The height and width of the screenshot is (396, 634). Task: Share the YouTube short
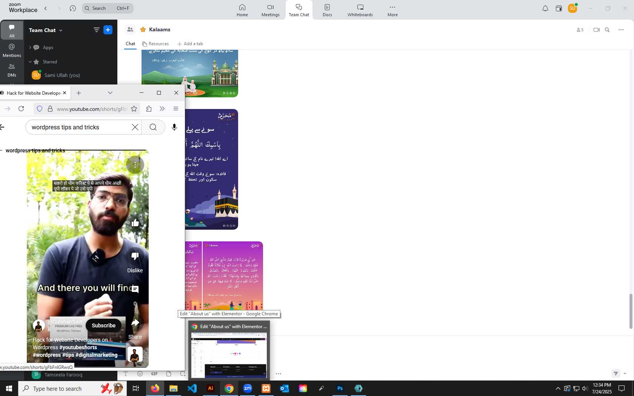coord(135,323)
